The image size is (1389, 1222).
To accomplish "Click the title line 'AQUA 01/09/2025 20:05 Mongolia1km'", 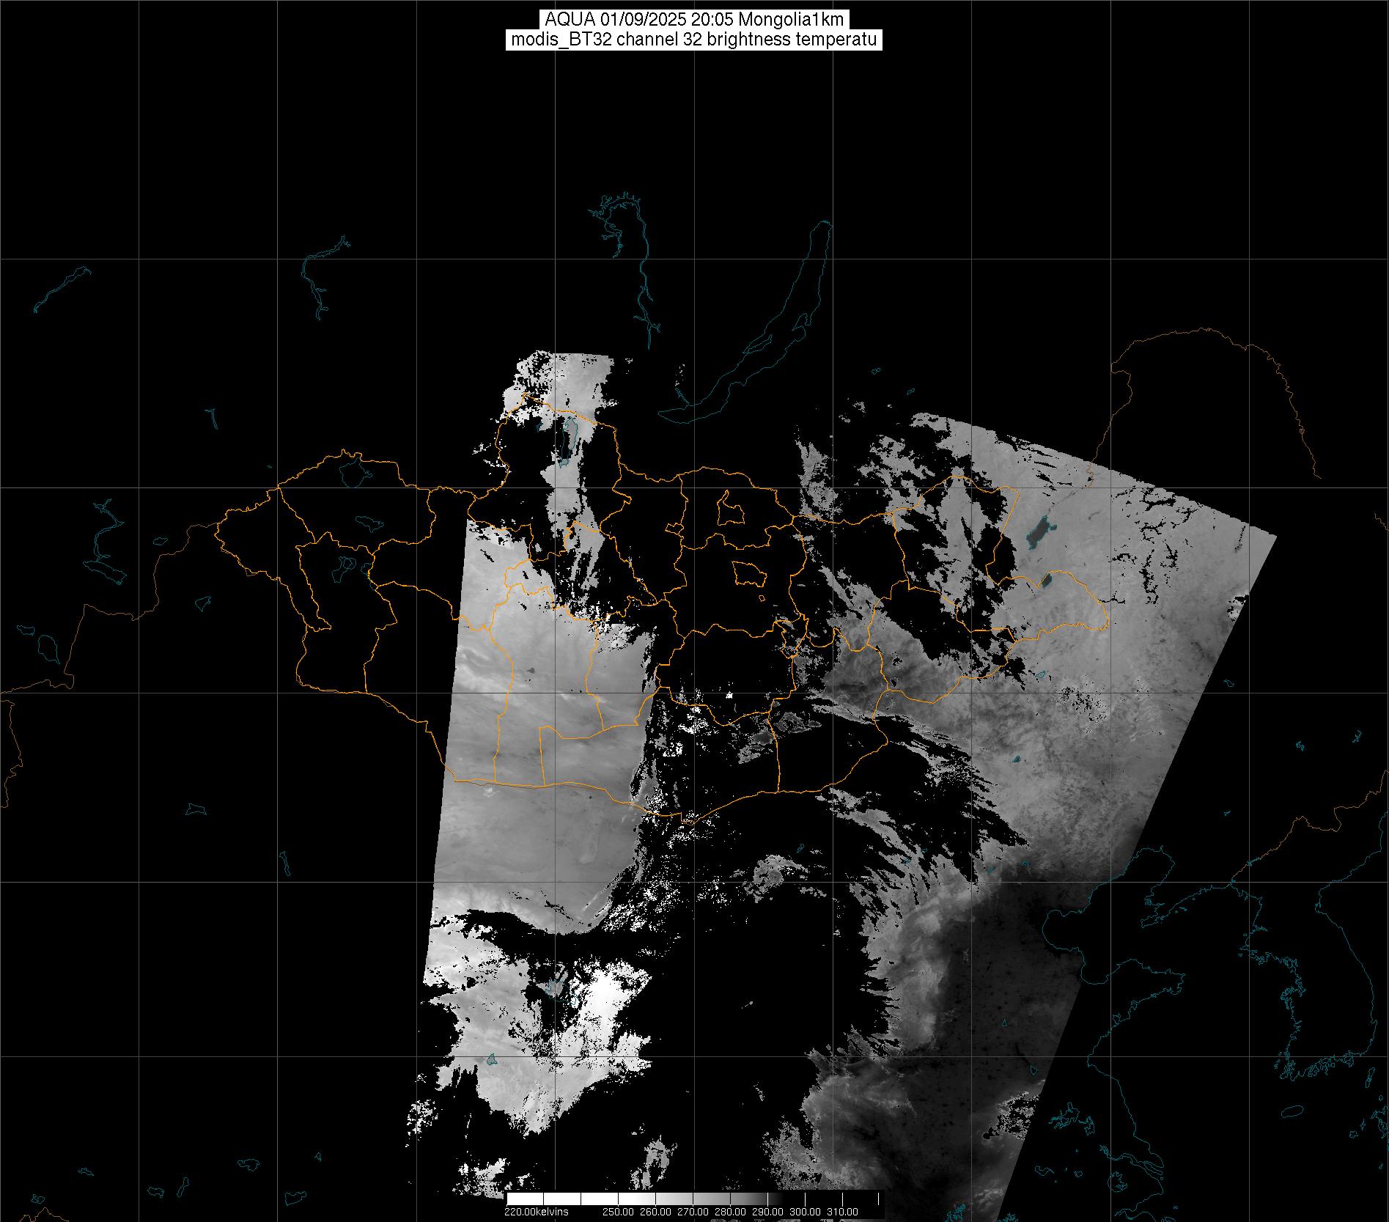I will 694,20.
